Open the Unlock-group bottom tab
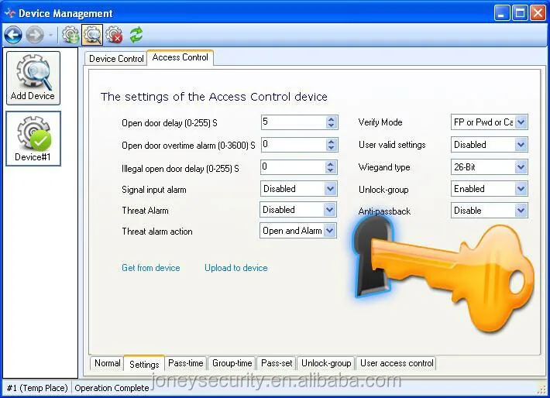 click(x=326, y=363)
